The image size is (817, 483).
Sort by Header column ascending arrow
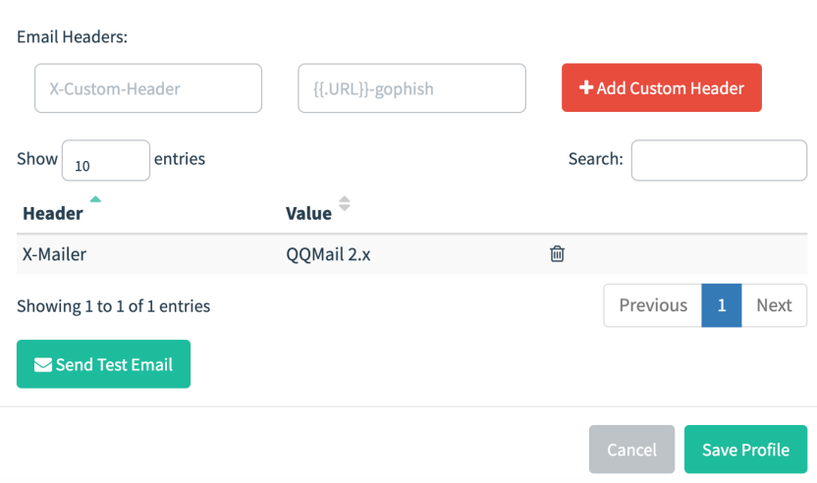(x=95, y=199)
